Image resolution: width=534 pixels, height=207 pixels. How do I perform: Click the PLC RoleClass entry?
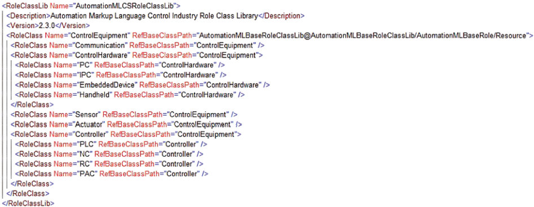[111, 144]
